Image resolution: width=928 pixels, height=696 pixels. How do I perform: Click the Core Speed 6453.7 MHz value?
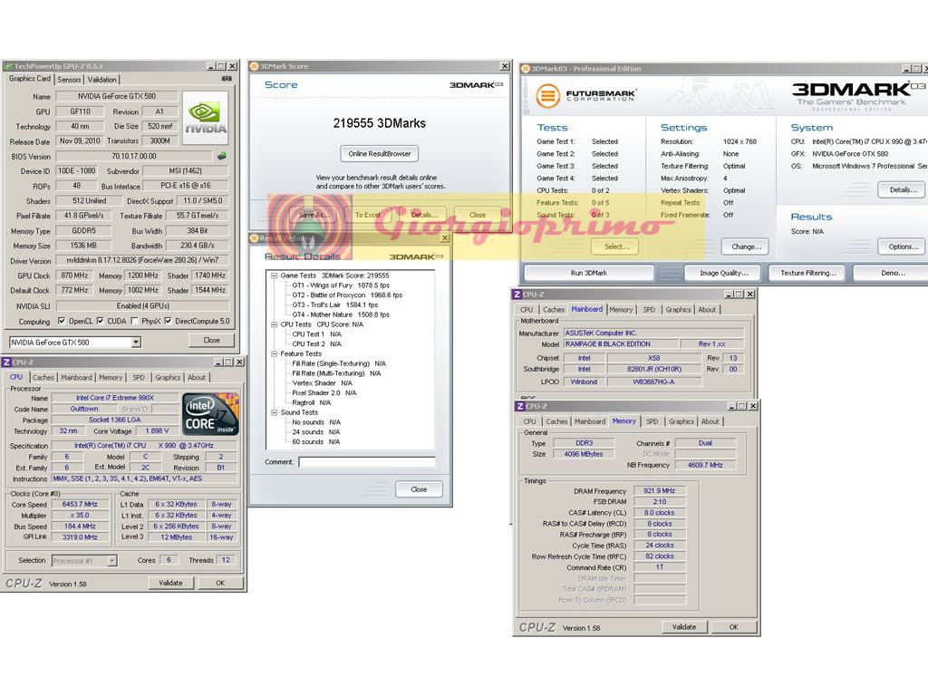click(x=80, y=504)
